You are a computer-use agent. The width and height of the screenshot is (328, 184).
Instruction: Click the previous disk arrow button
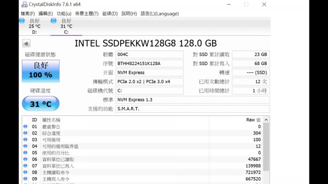click(x=26, y=44)
